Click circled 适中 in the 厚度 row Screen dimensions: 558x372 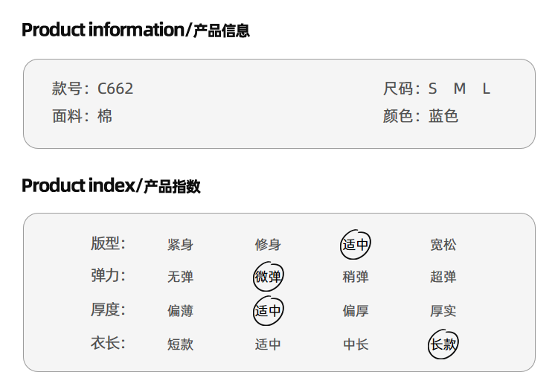pyautogui.click(x=268, y=311)
